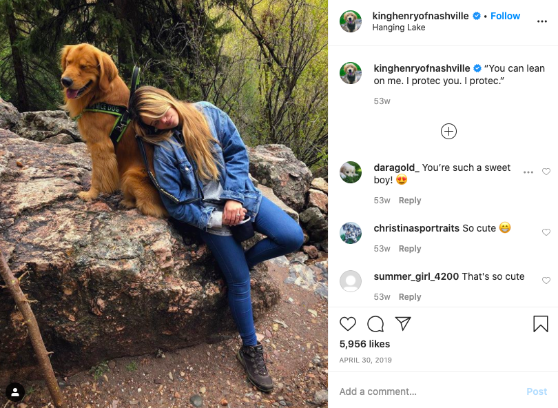Viewport: 558px width, 408px height.
Task: Save the post with the bookmark icon
Action: click(541, 324)
